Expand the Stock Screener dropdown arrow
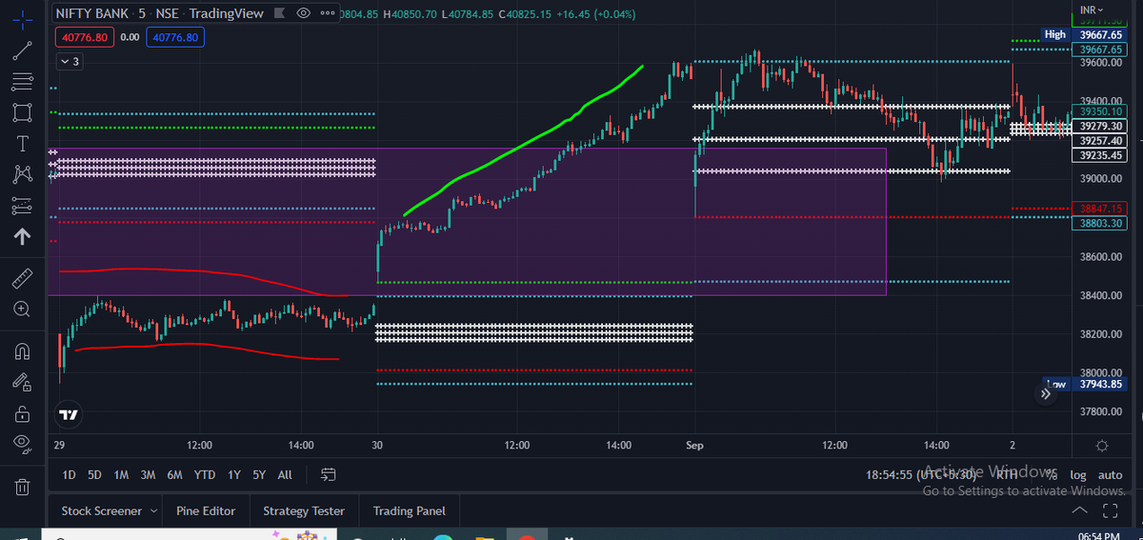Screen dimensions: 1143x540 tap(153, 510)
